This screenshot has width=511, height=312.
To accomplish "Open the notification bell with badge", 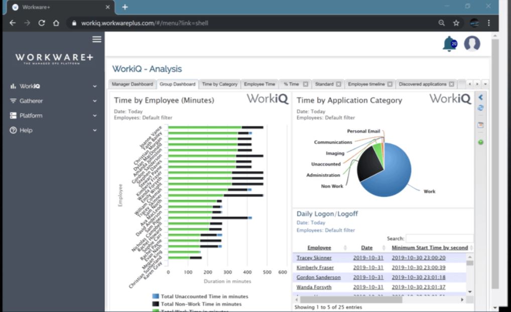I will (x=450, y=44).
